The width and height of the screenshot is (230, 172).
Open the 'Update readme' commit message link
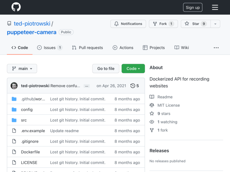point(64,131)
